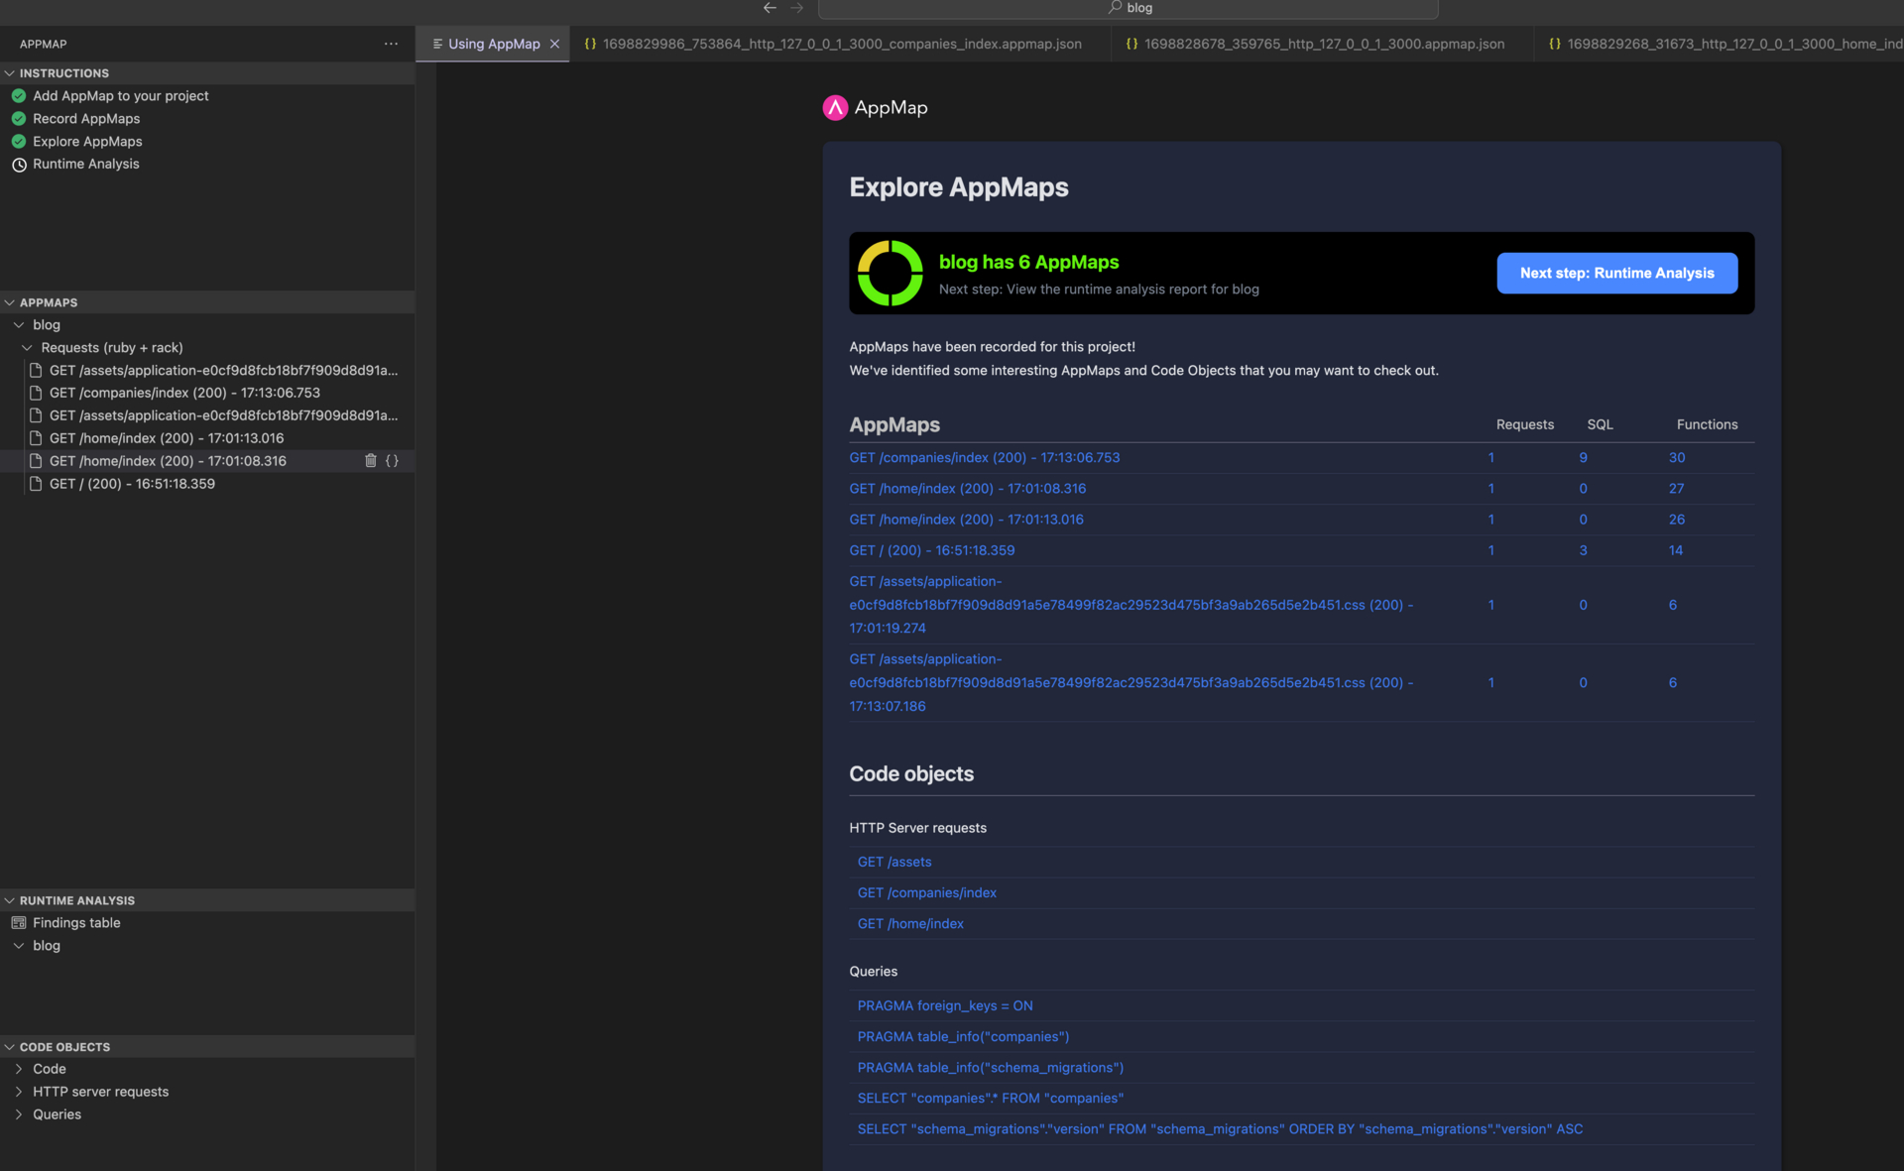1904x1171 pixels.
Task: Collapse the CODE OBJECTS section
Action: (x=10, y=1047)
